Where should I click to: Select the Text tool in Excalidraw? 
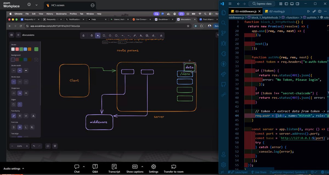pyautogui.click(x=141, y=36)
